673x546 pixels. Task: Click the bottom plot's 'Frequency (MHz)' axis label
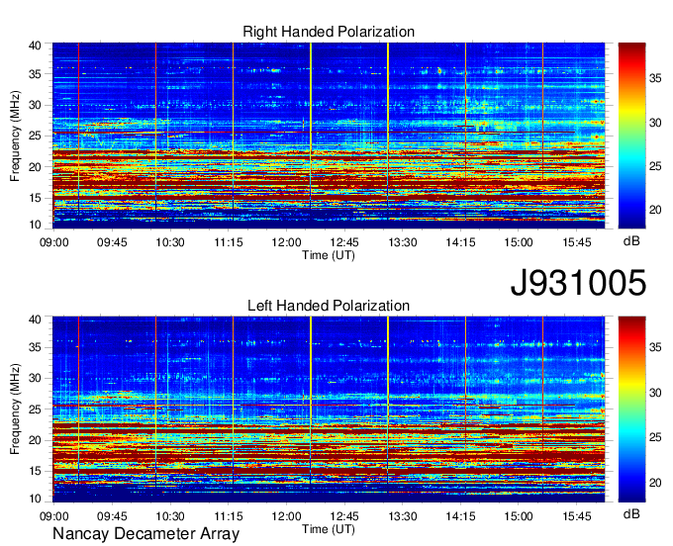[15, 409]
